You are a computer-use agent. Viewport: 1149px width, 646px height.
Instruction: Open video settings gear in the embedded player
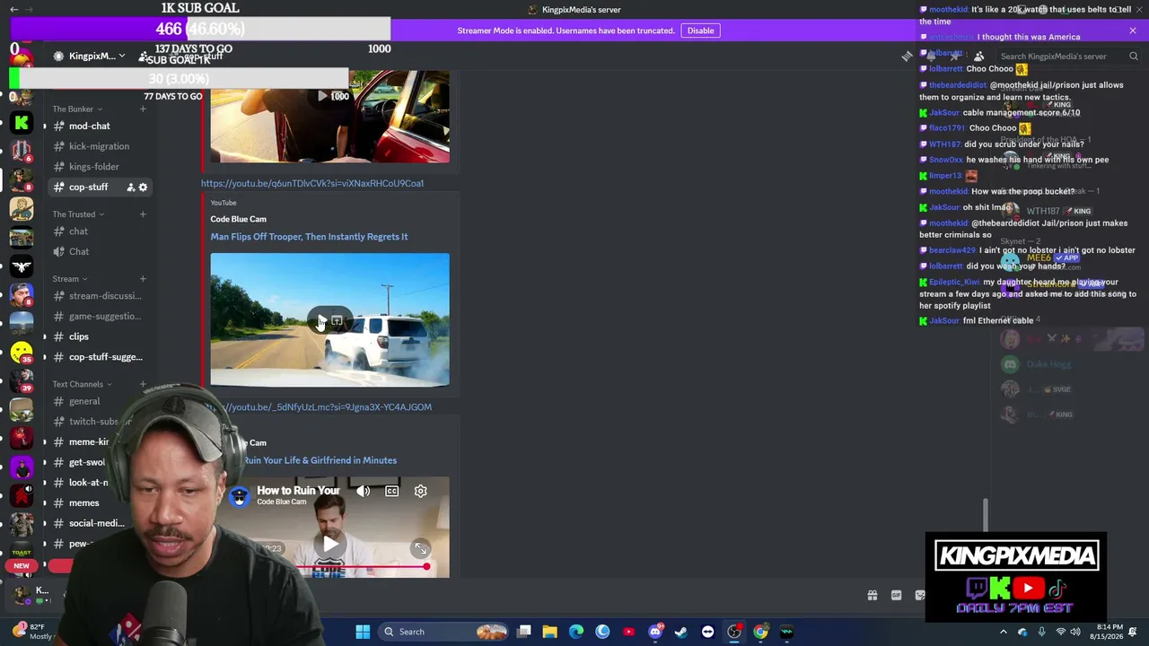pos(420,491)
